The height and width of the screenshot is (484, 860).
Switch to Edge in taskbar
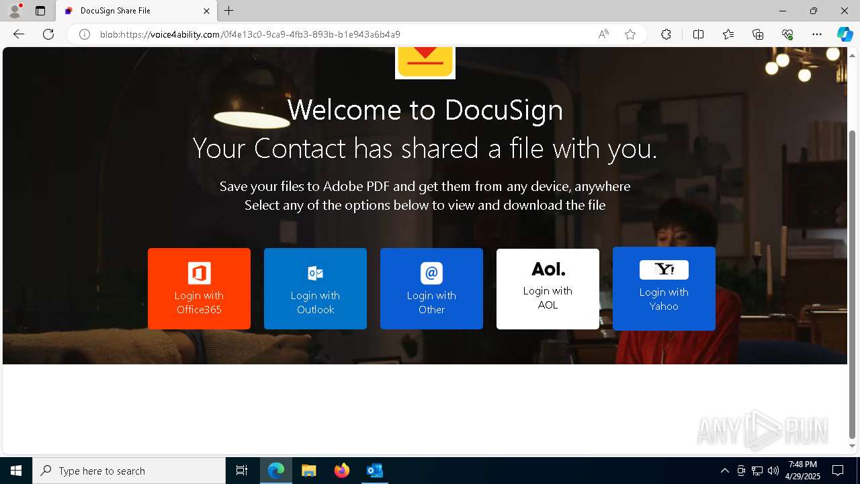pyautogui.click(x=276, y=471)
